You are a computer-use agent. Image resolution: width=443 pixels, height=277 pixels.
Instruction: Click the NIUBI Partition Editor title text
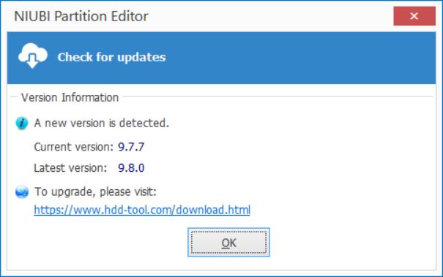tap(81, 16)
